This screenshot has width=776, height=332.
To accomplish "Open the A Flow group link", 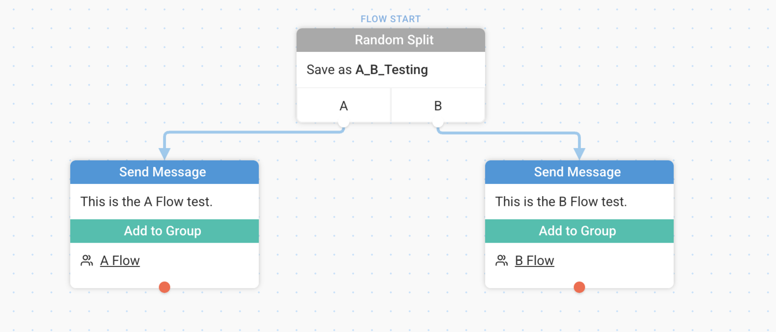I will (x=120, y=261).
